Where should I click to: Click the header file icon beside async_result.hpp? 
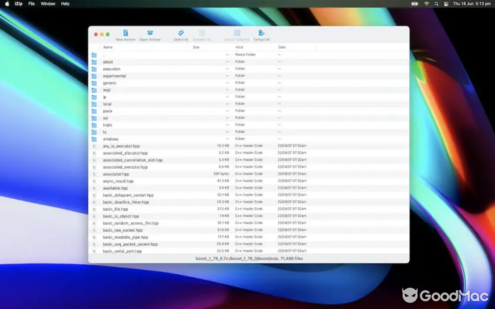(x=94, y=181)
